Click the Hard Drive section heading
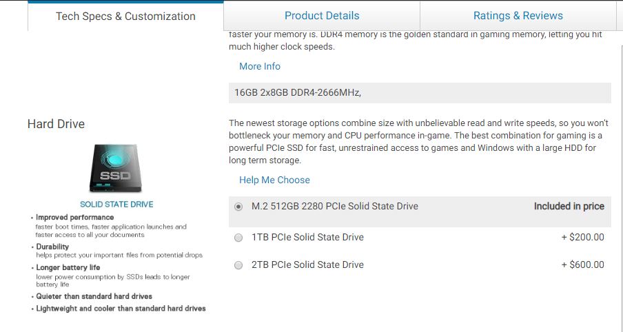The image size is (623, 332). pos(56,124)
